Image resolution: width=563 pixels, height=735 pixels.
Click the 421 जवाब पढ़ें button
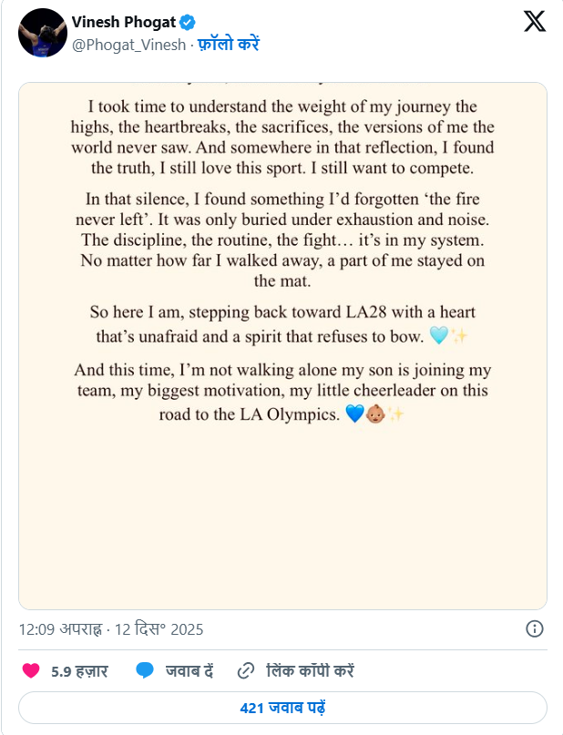282,708
